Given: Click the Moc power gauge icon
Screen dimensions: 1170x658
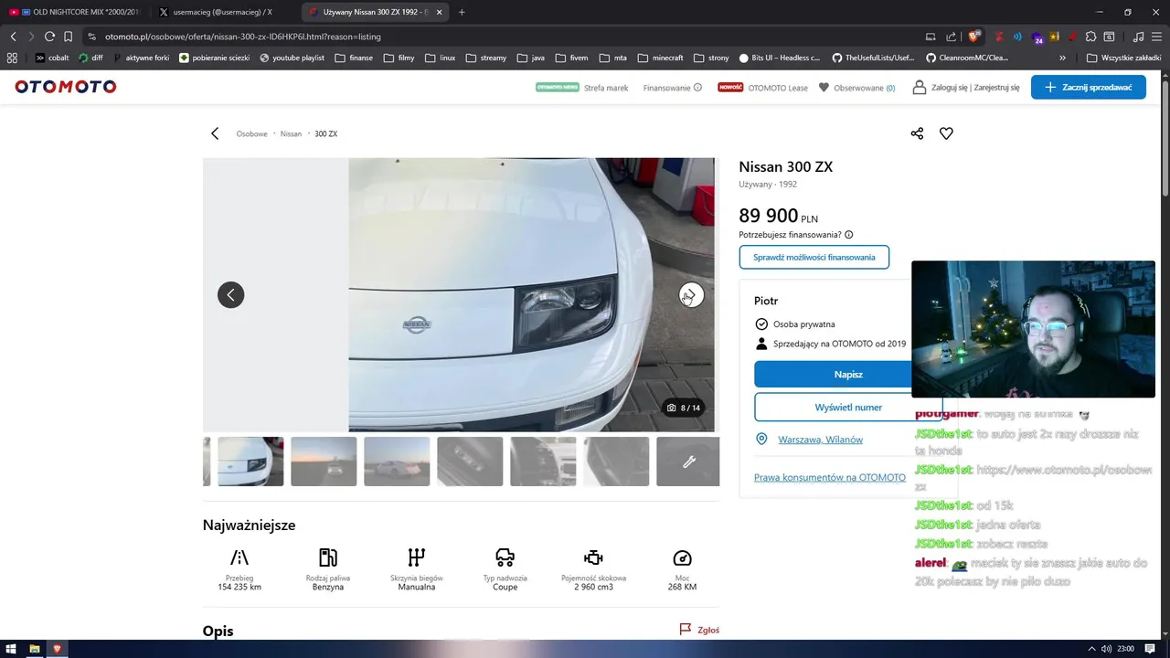Looking at the screenshot, I should click(682, 557).
